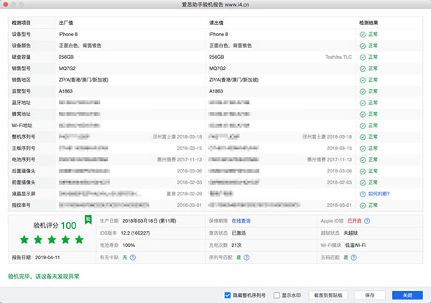431x303 pixels.
Task: Click green check icon in 硬盘容量 row
Action: click(363, 56)
